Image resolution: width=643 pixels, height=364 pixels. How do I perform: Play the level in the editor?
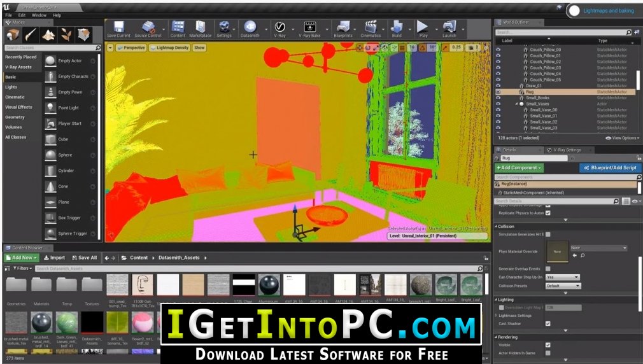[423, 29]
